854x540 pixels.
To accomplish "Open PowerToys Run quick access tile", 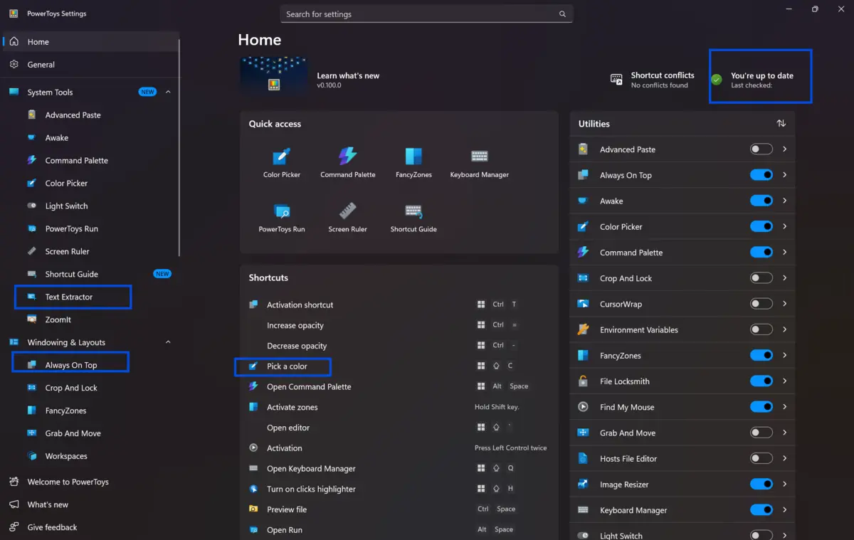I will 282,218.
